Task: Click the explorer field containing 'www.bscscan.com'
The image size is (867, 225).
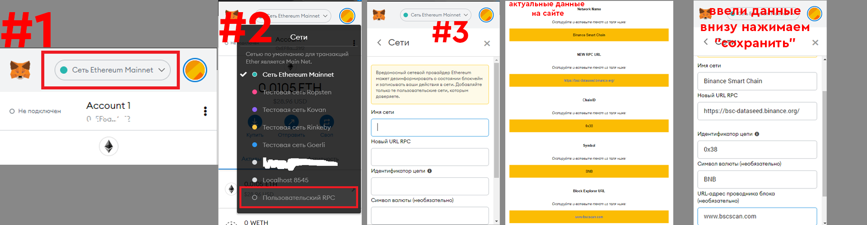Action: click(x=757, y=216)
